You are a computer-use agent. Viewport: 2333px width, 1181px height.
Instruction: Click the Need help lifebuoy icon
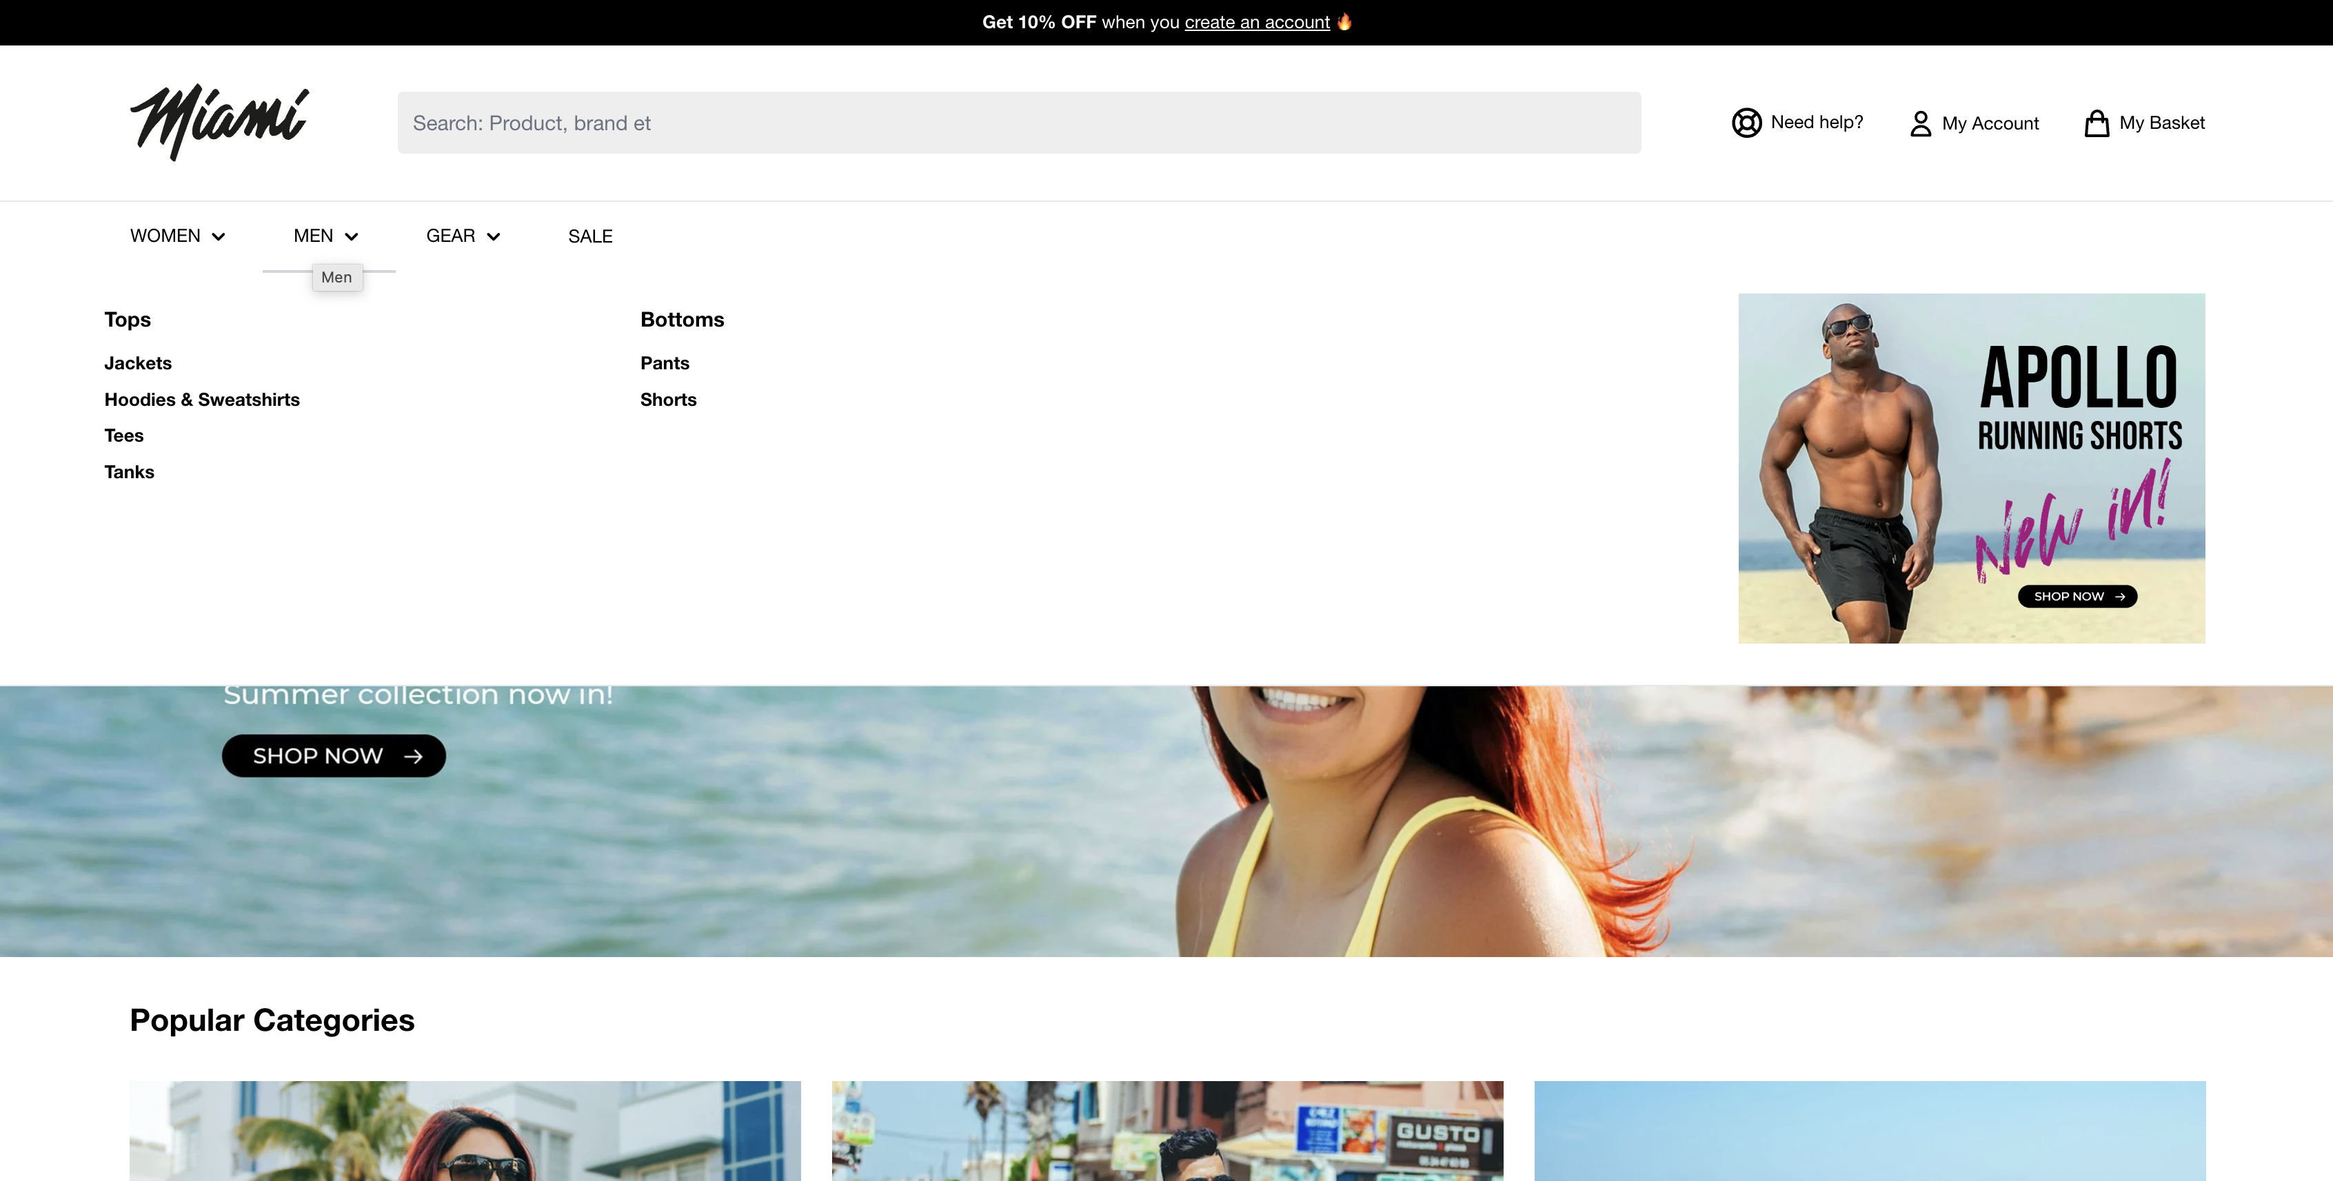tap(1746, 123)
